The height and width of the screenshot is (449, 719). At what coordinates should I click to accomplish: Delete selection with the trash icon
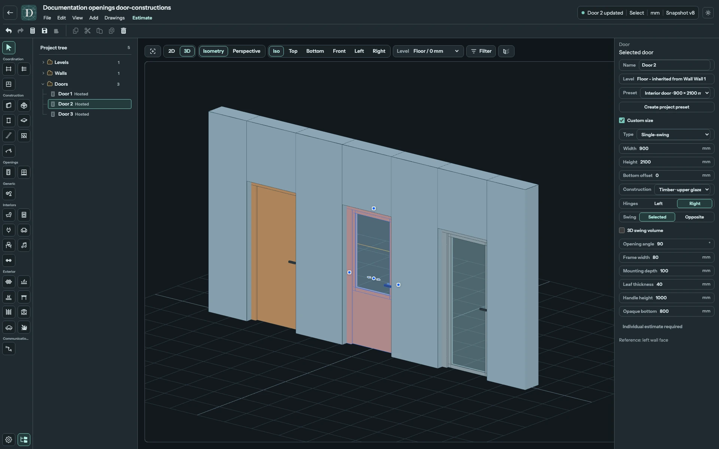pos(124,31)
